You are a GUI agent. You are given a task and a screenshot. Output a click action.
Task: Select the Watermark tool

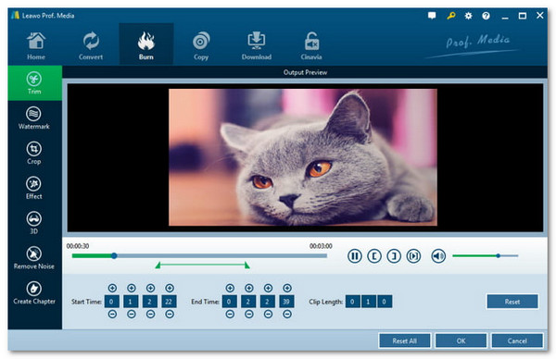point(34,118)
